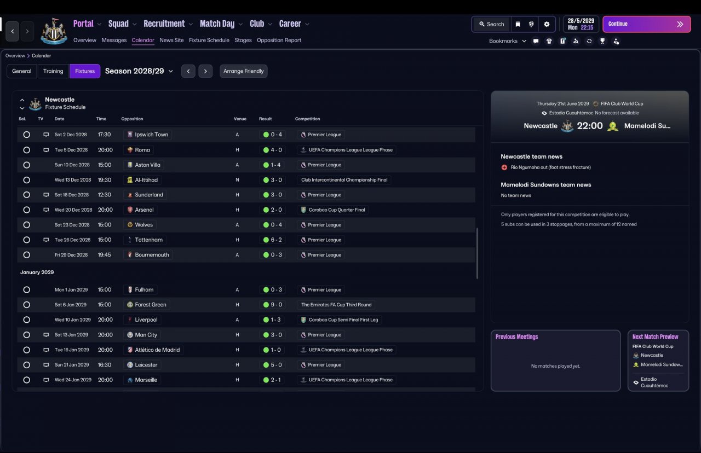Open the Career dropdown menu

(x=294, y=24)
